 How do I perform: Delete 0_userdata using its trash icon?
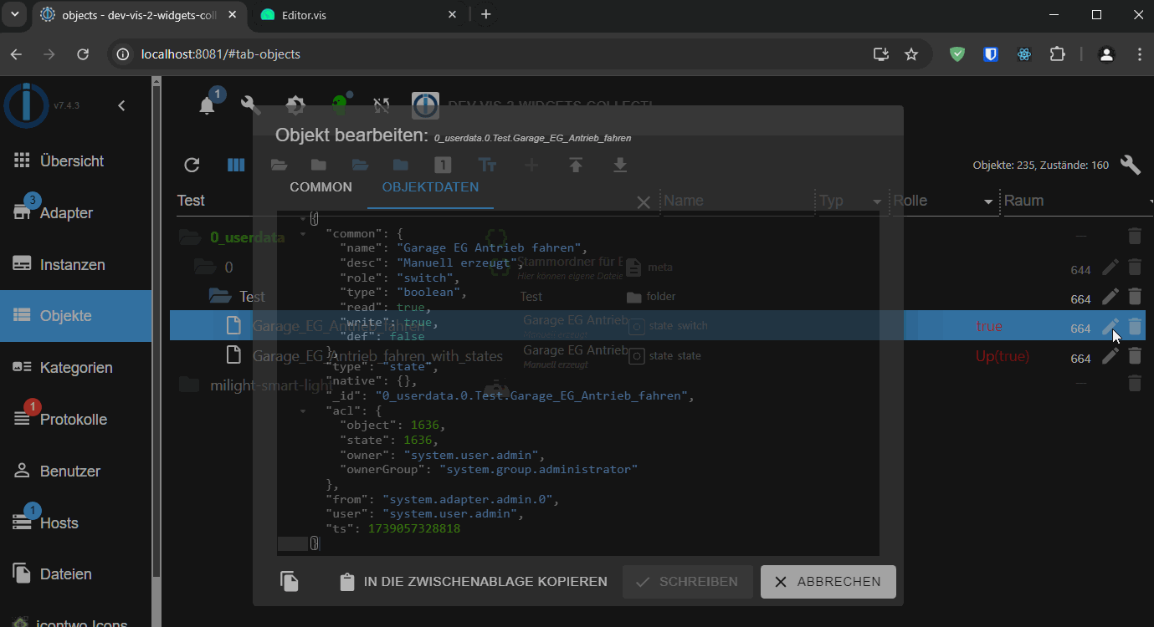pyautogui.click(x=1134, y=237)
